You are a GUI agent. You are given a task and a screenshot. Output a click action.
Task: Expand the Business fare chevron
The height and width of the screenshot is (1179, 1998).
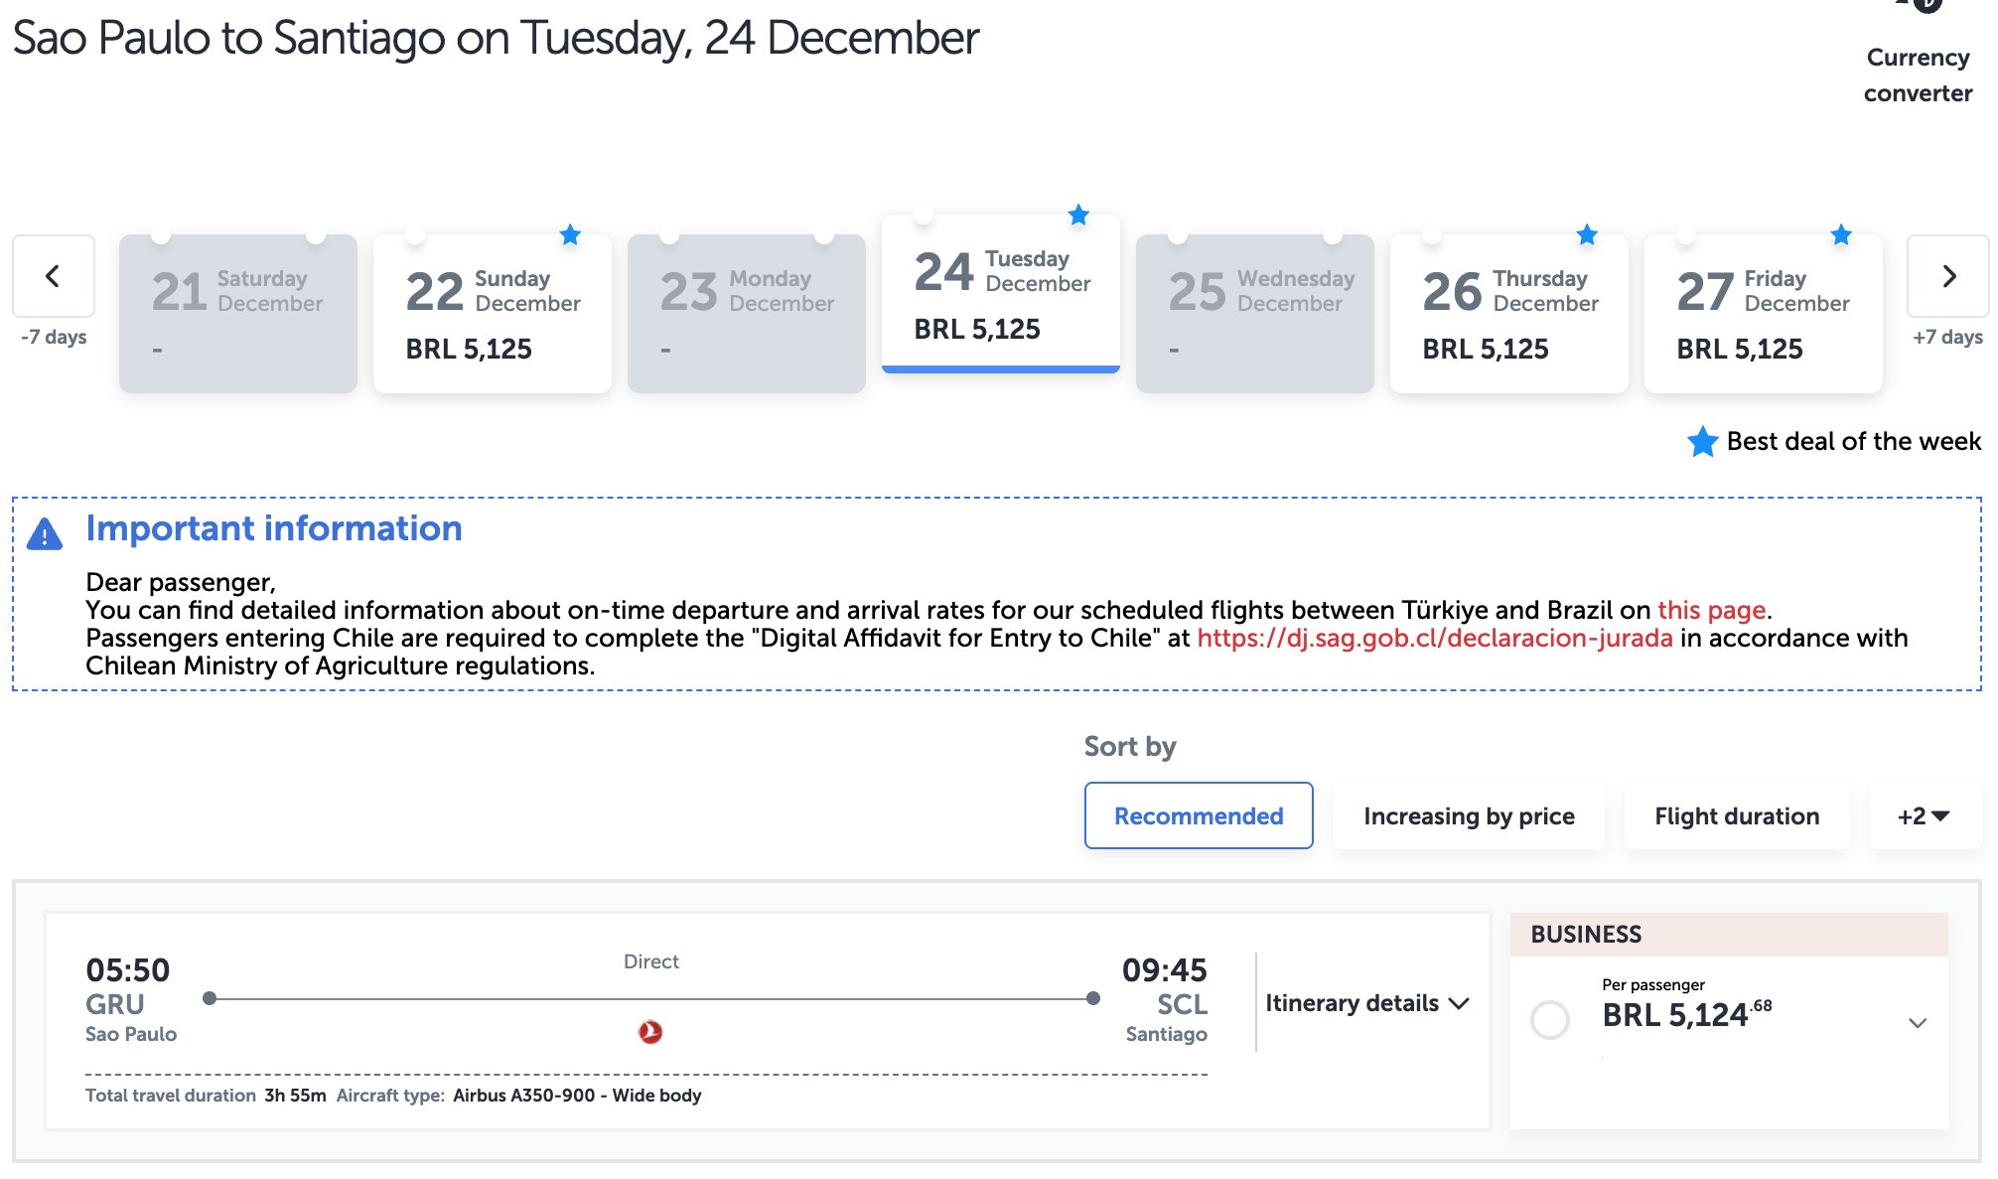pyautogui.click(x=1918, y=1022)
